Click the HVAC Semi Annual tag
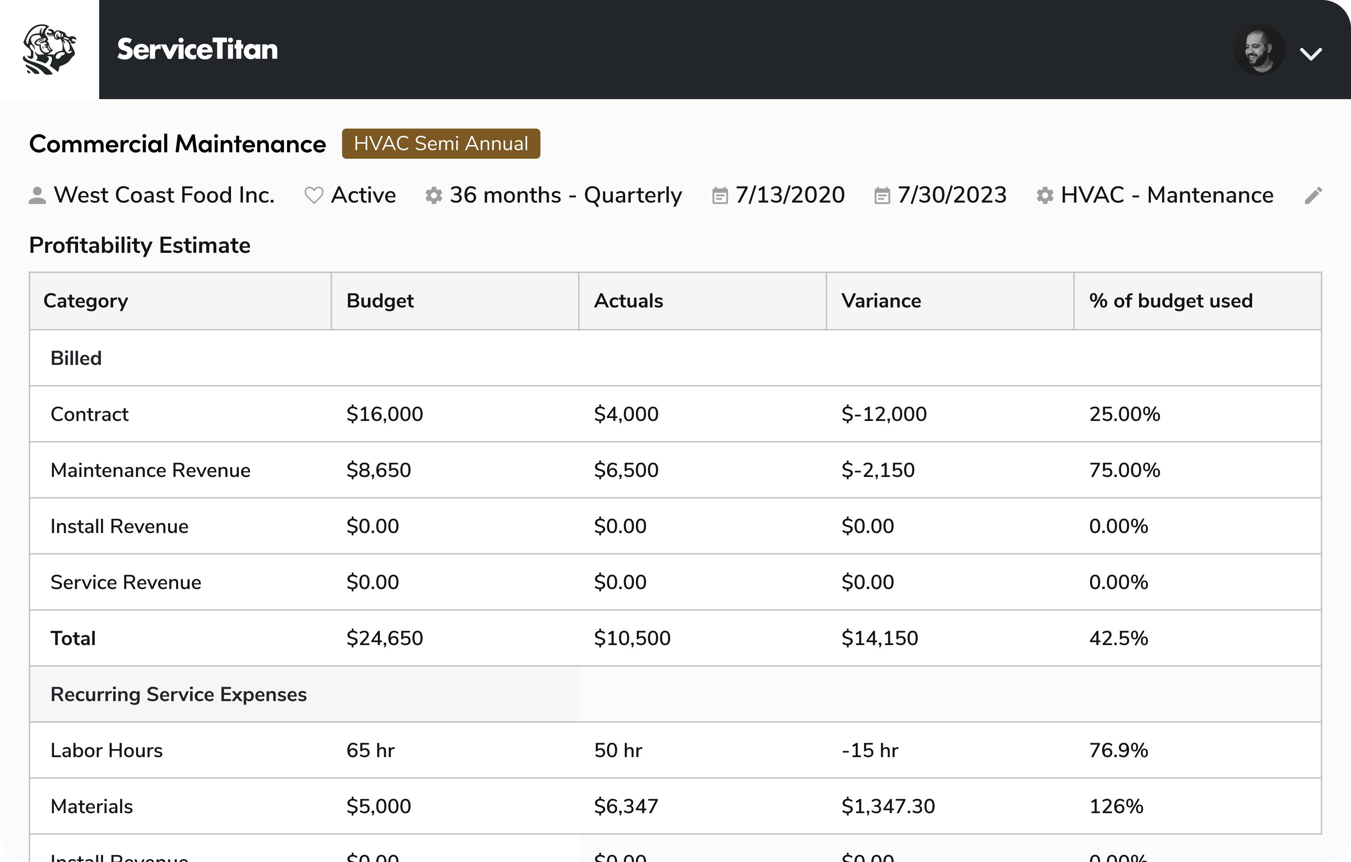The image size is (1351, 862). click(x=441, y=144)
